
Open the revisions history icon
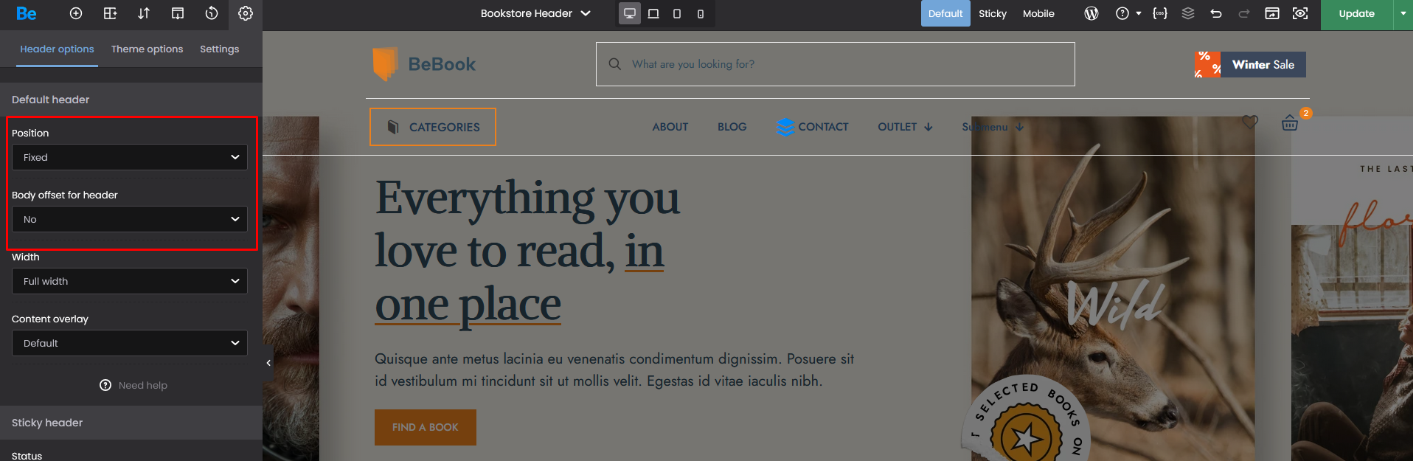tap(212, 13)
